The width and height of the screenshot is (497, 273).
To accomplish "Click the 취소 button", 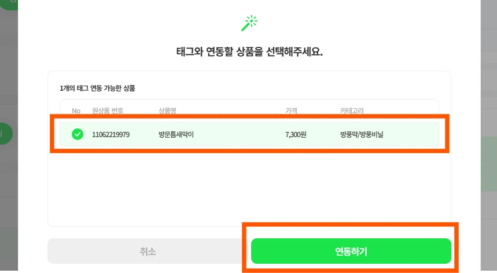I will (x=148, y=251).
